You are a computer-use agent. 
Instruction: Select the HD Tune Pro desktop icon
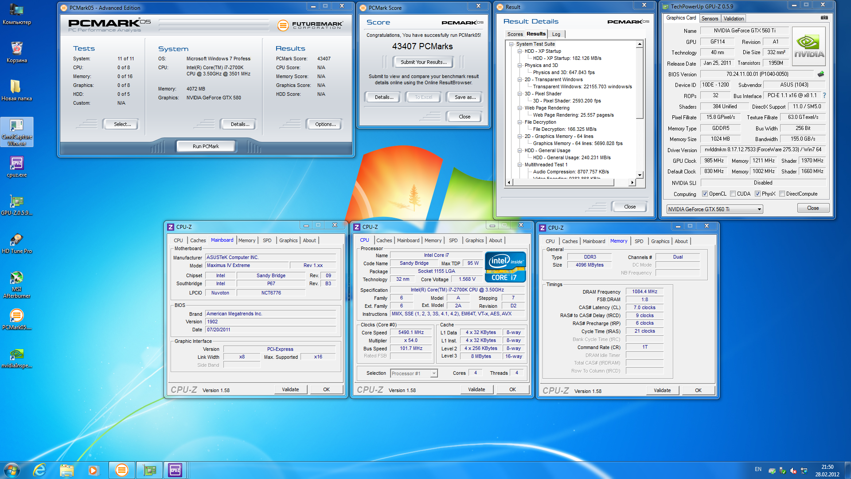(x=16, y=243)
